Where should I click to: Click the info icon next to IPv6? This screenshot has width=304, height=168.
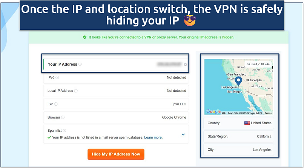57,78
